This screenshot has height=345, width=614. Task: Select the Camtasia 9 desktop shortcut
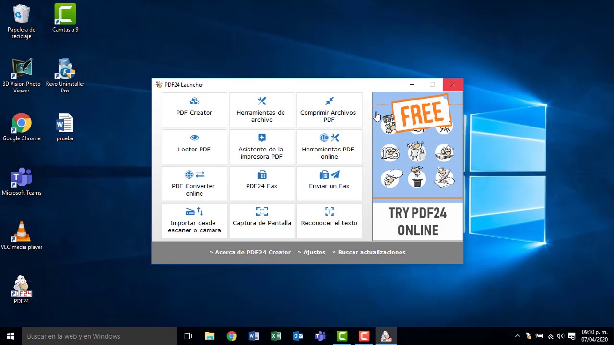click(65, 19)
